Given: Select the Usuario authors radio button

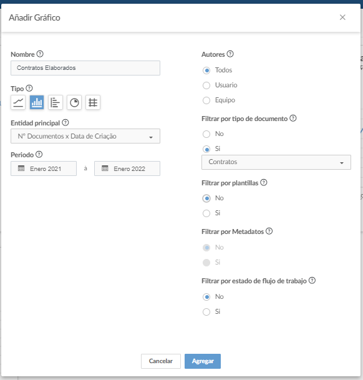Looking at the screenshot, I should 206,85.
